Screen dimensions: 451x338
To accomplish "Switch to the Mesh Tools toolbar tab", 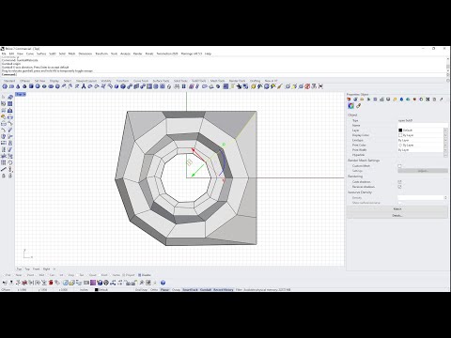I will [217, 81].
